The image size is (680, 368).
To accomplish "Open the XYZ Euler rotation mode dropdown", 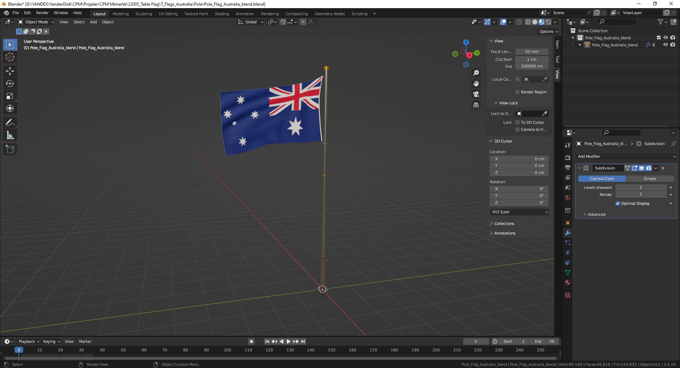I will [519, 212].
